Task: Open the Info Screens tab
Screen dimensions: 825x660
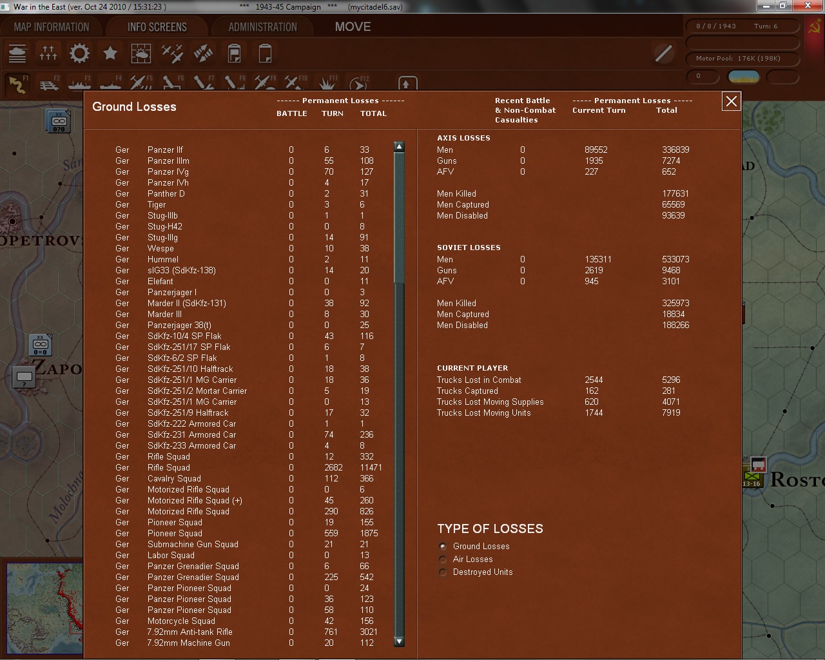Action: point(157,26)
